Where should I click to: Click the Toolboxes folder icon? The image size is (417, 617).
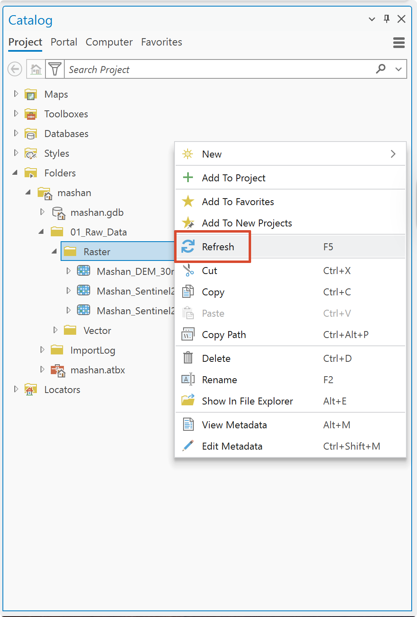pos(31,114)
